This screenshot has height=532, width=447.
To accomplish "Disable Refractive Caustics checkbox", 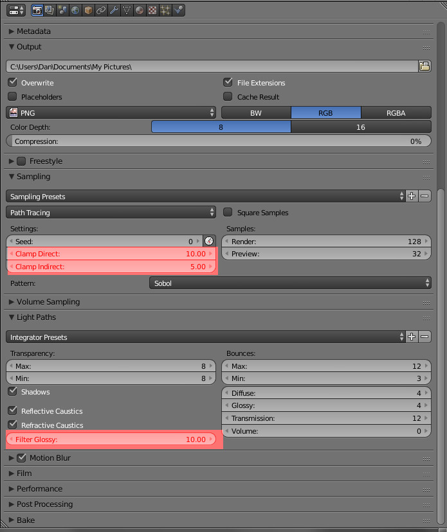I will [13, 425].
